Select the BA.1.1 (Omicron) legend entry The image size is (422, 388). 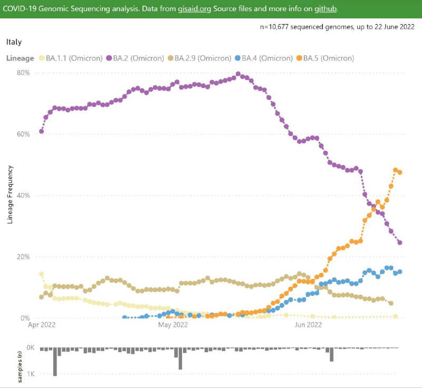pos(71,58)
